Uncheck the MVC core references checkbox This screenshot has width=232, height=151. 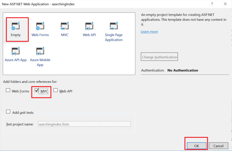37,90
